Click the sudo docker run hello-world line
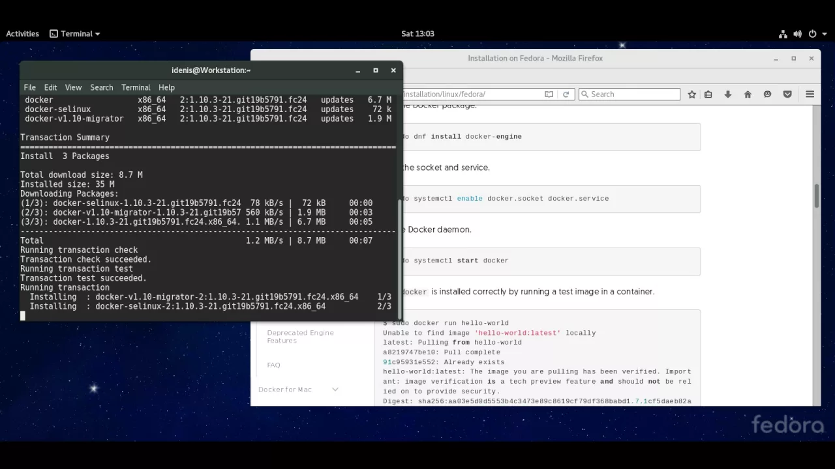The height and width of the screenshot is (469, 835). (446, 323)
